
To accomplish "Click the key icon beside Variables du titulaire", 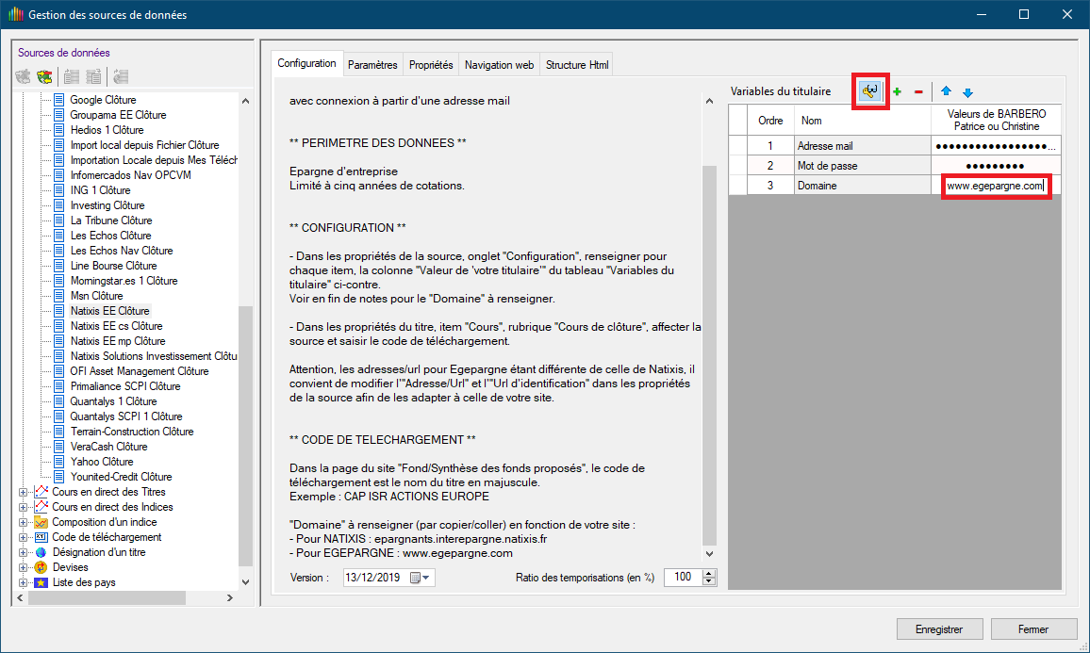I will pyautogui.click(x=869, y=91).
